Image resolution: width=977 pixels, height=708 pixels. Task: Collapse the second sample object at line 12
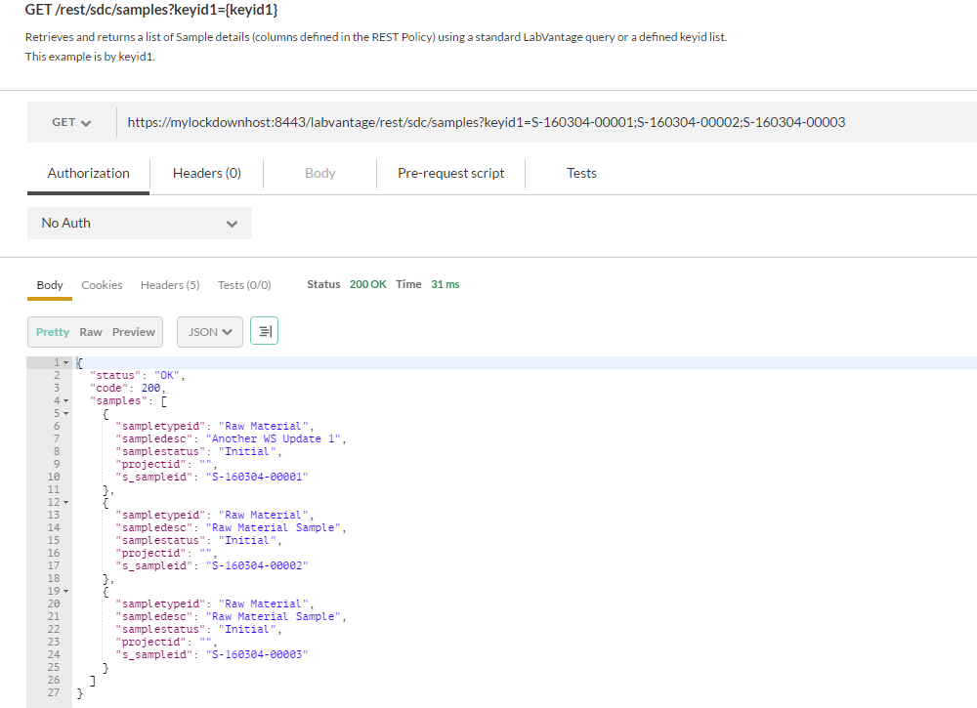(66, 503)
